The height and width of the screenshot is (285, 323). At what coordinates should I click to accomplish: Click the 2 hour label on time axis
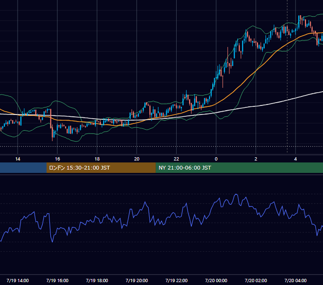tap(256, 159)
